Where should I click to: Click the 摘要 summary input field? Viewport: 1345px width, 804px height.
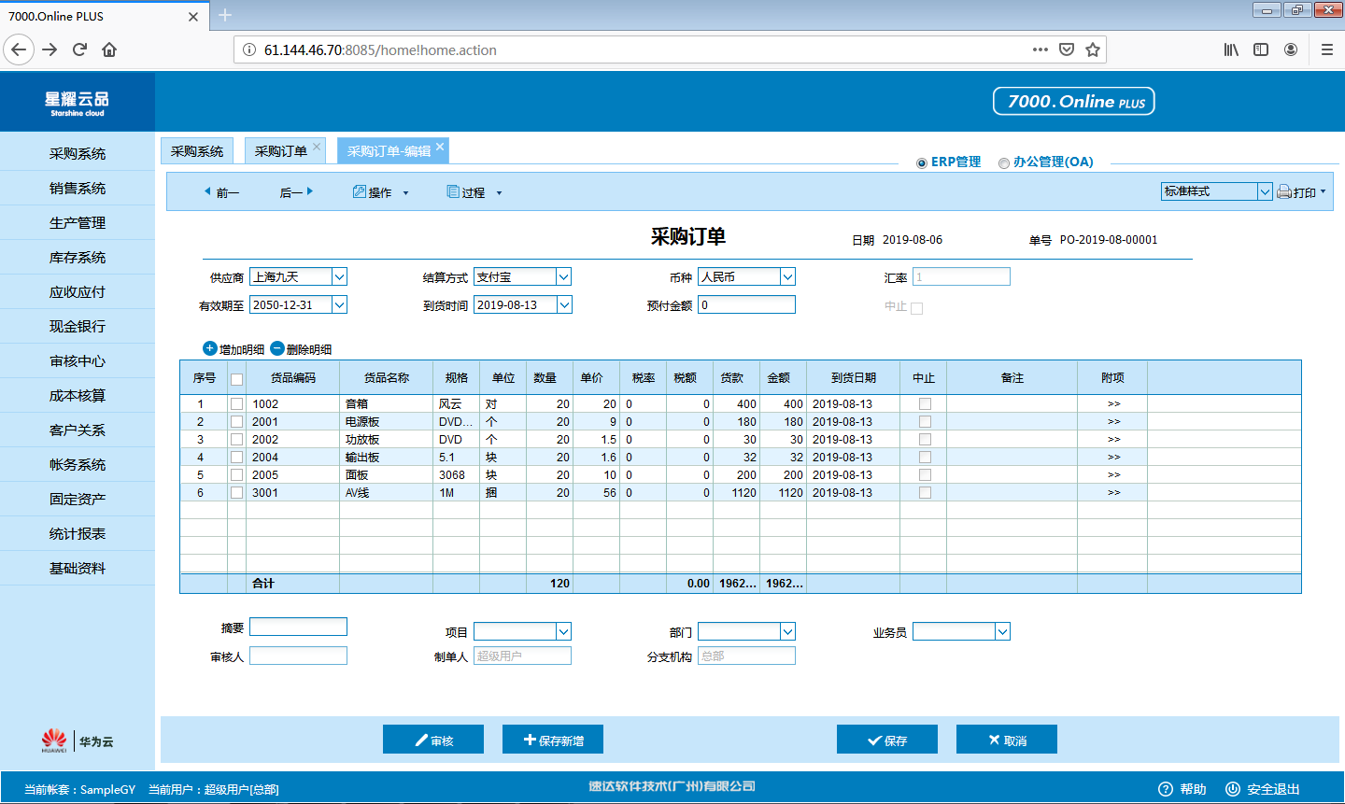tap(298, 627)
